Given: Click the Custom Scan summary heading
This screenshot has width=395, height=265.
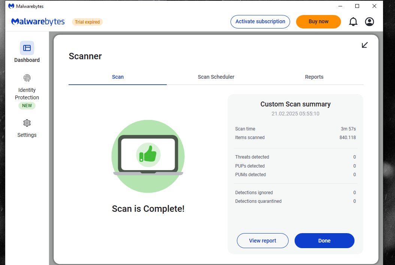Looking at the screenshot, I should pos(295,104).
